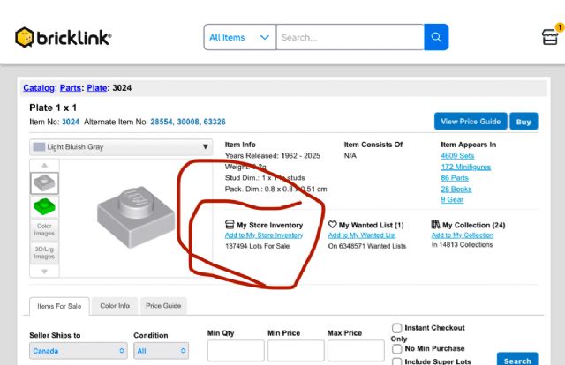
Task: Click into the Min Qty input field
Action: (235, 351)
